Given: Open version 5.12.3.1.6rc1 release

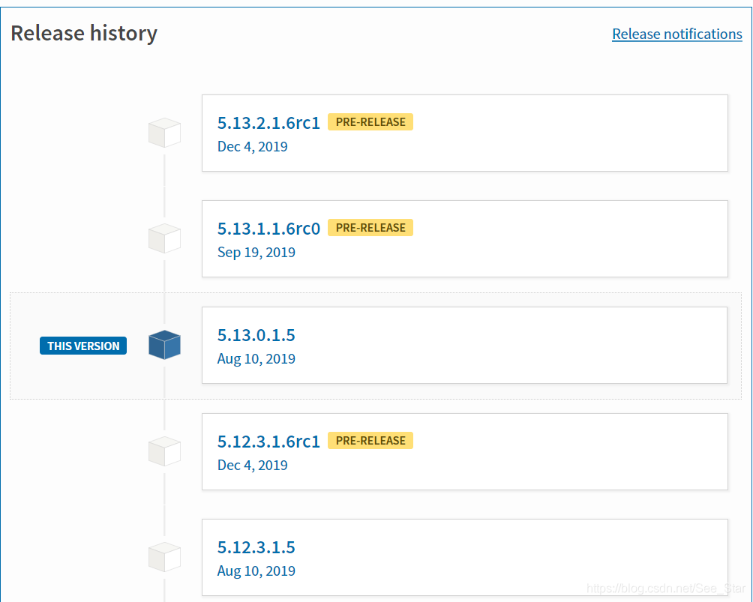Looking at the screenshot, I should tap(268, 442).
